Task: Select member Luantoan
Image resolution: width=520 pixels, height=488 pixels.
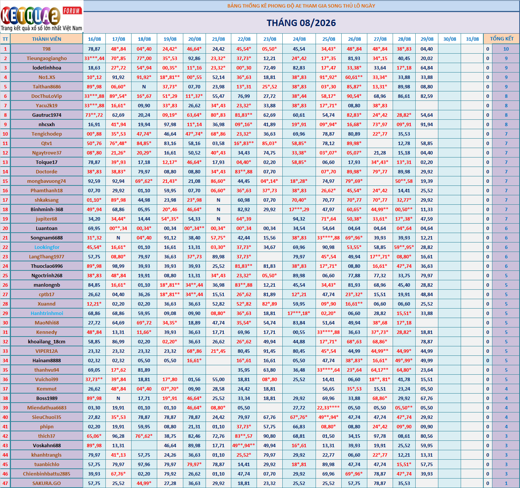Action: tap(46, 228)
